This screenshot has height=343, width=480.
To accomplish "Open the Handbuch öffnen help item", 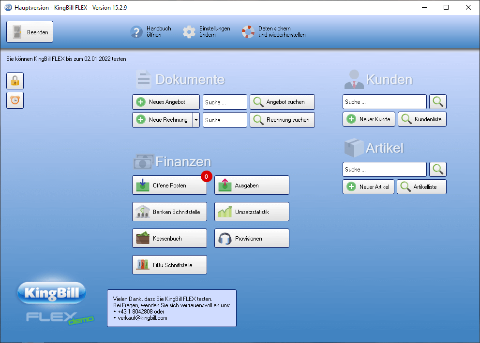I will coord(150,32).
